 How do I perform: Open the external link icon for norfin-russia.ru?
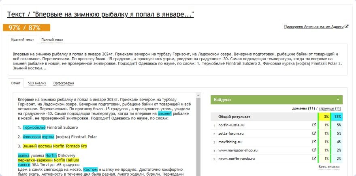314,125
